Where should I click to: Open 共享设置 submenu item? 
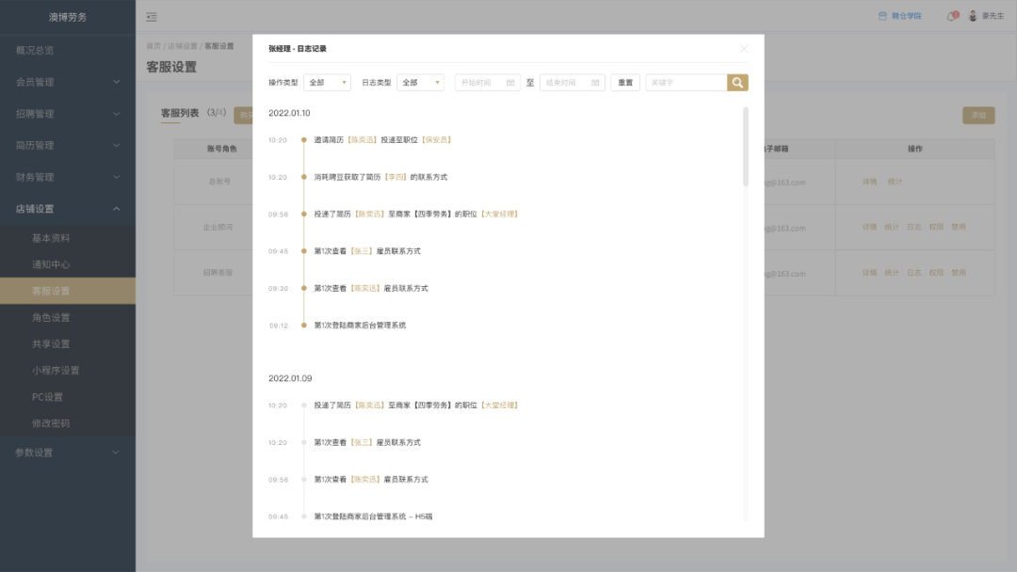pyautogui.click(x=68, y=344)
